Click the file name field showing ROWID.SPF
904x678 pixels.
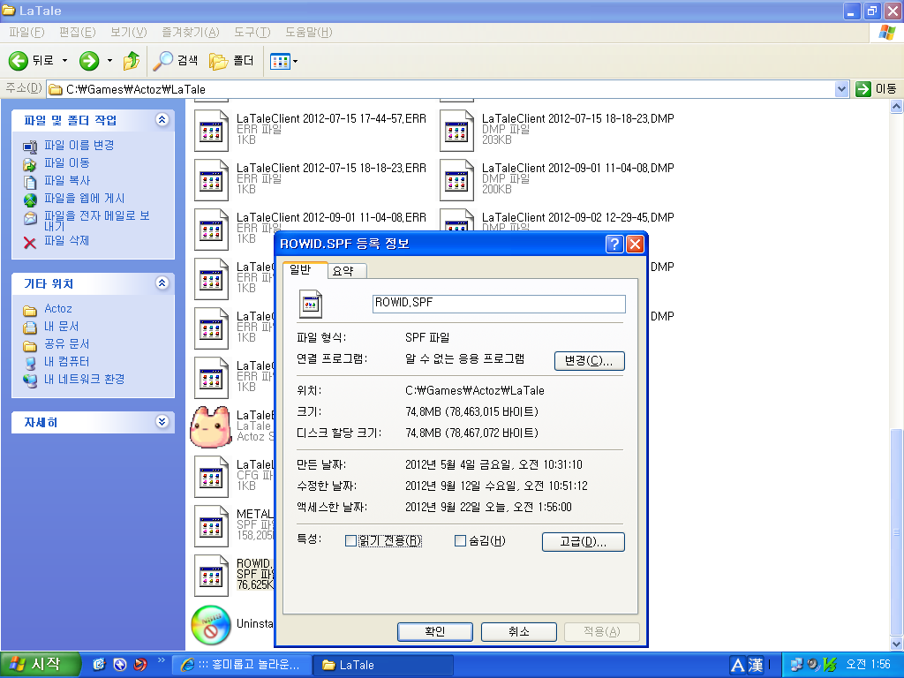499,304
